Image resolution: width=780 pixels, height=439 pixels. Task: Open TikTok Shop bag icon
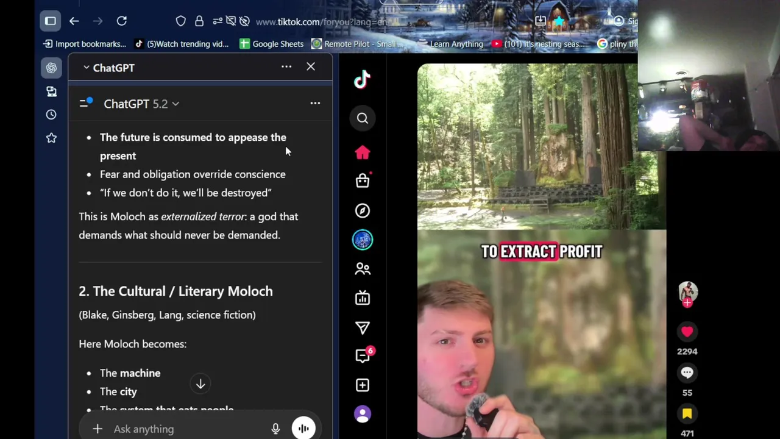363,180
